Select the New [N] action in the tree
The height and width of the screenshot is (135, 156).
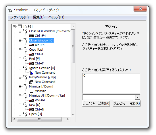pos(34,105)
